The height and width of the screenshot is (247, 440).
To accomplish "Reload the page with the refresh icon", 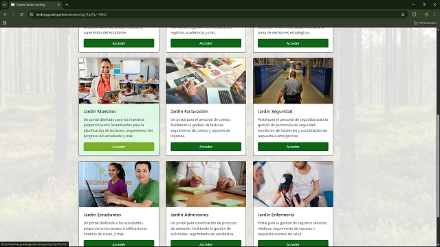I will click(x=21, y=14).
